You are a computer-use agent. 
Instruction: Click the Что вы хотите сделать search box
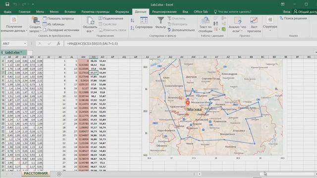(x=233, y=12)
